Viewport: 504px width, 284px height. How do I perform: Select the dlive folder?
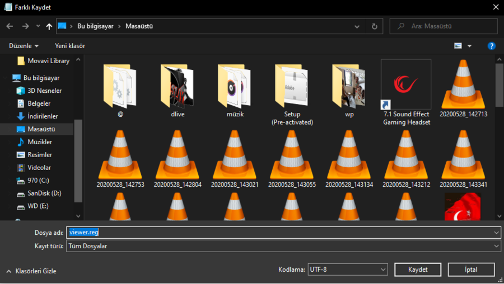178,90
